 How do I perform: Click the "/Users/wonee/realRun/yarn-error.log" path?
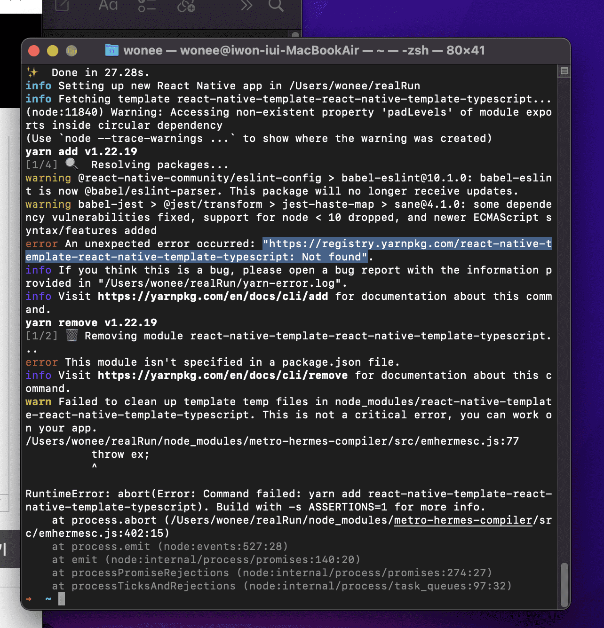[x=219, y=283]
